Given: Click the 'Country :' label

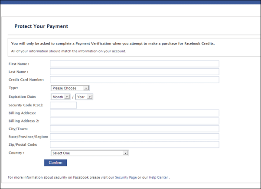Looking at the screenshot, I should [x=16, y=153].
